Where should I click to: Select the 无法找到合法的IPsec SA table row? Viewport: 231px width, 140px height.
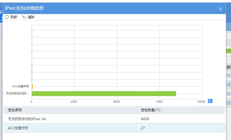click(x=114, y=119)
